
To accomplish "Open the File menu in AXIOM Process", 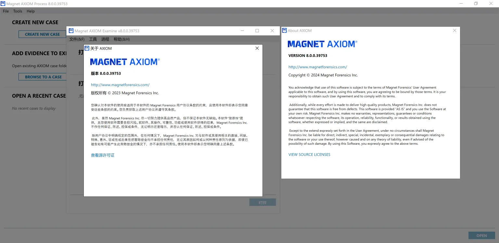I will point(6,11).
